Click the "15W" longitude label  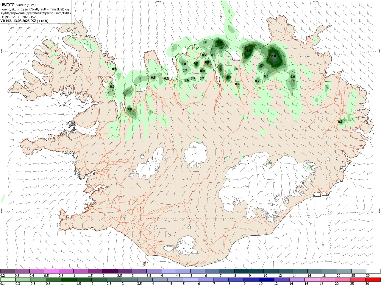tap(316, 1)
